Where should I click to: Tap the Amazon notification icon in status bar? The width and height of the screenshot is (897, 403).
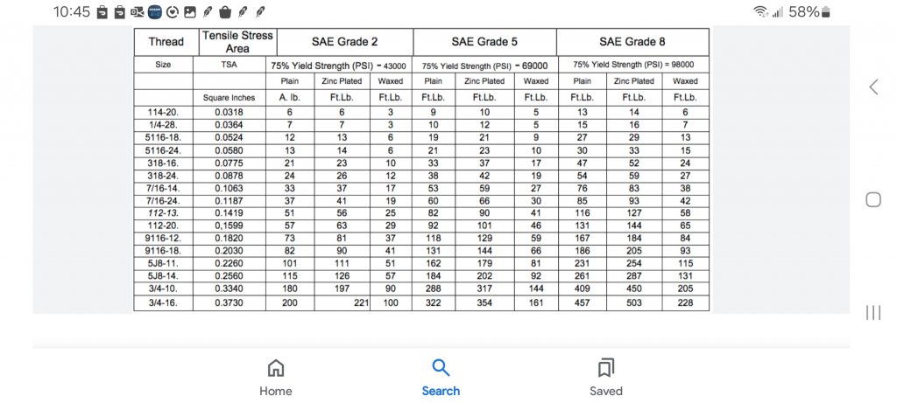155,11
